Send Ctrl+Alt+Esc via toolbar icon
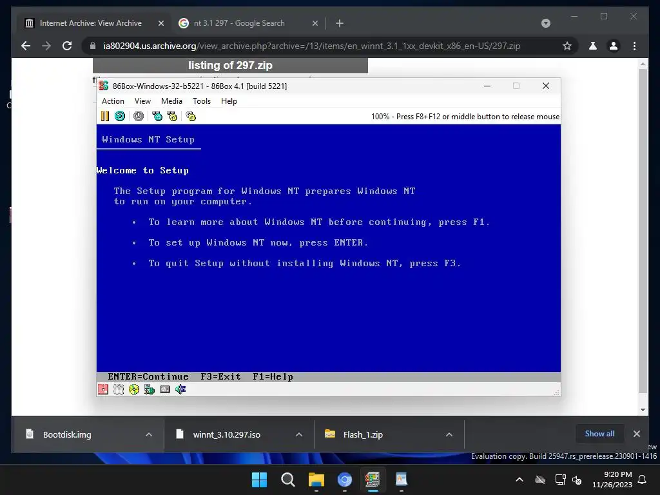The height and width of the screenshot is (495, 660). [x=172, y=116]
